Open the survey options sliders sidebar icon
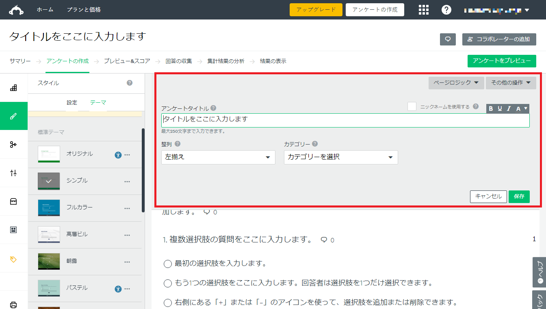 click(14, 173)
